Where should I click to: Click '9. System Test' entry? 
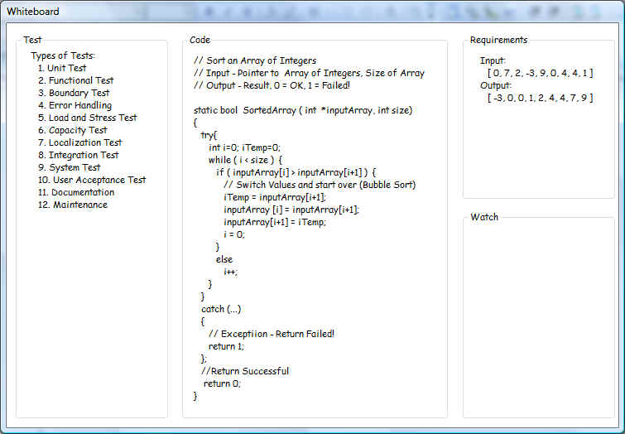coord(70,167)
